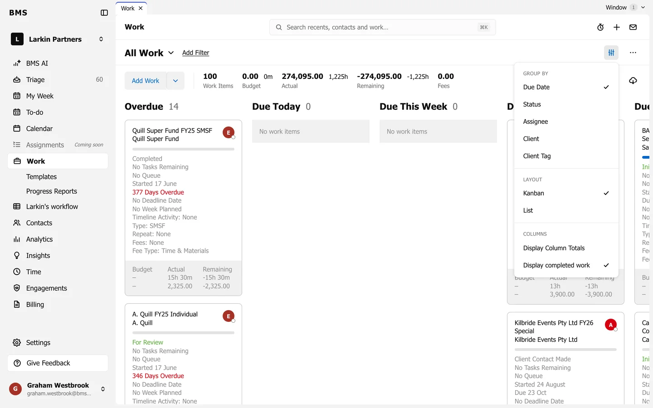Group work by Client Tag
This screenshot has width=653, height=408.
pyautogui.click(x=566, y=156)
